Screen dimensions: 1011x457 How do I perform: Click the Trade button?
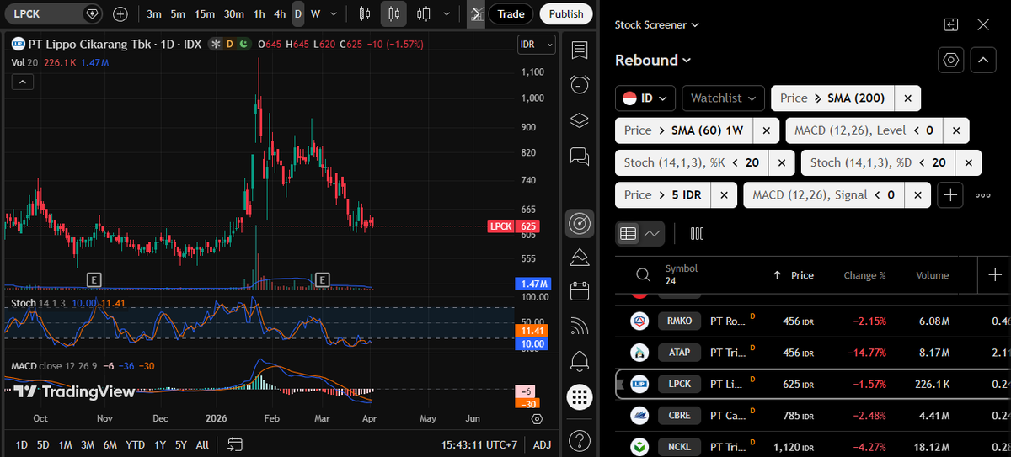pos(511,13)
